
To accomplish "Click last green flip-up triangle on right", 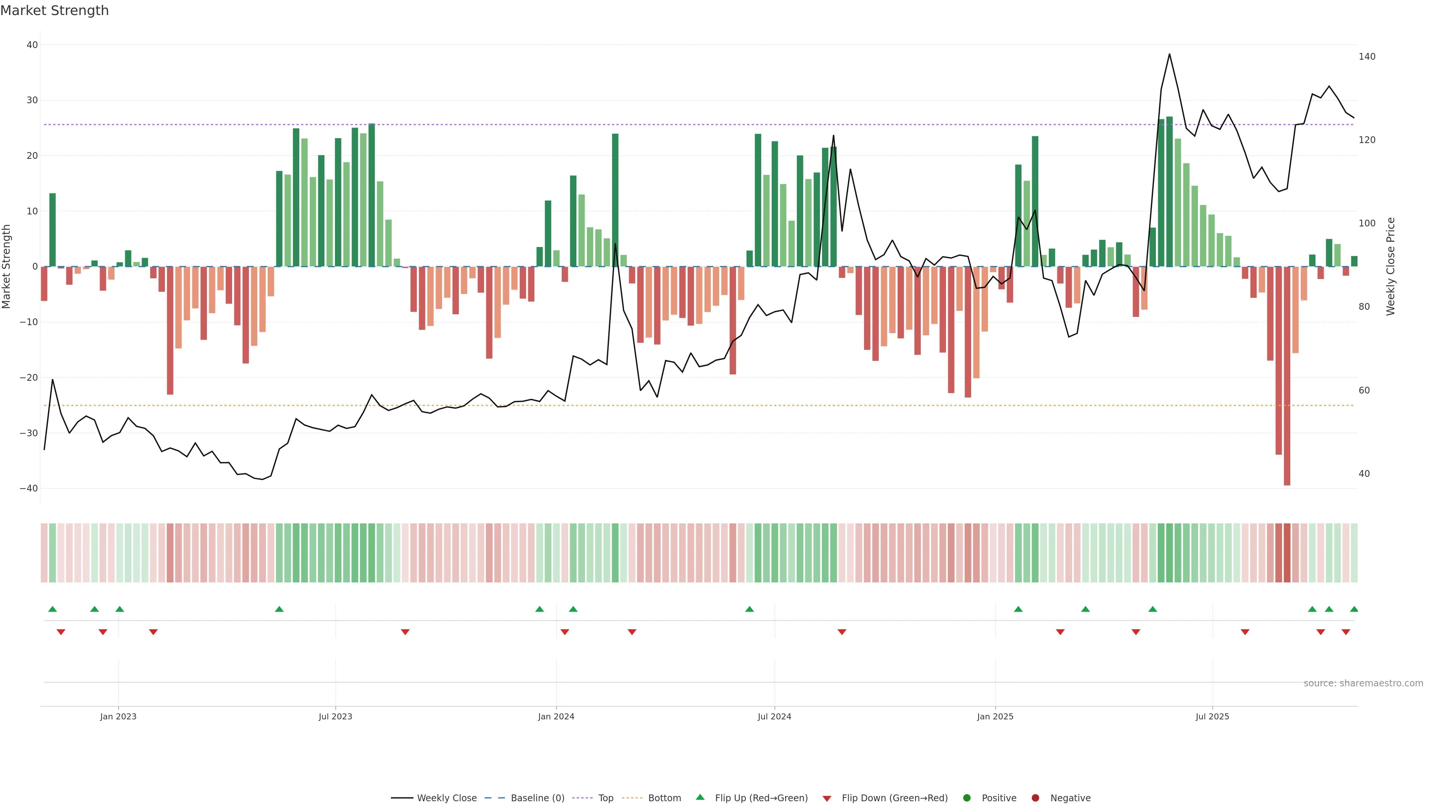I will [1353, 609].
